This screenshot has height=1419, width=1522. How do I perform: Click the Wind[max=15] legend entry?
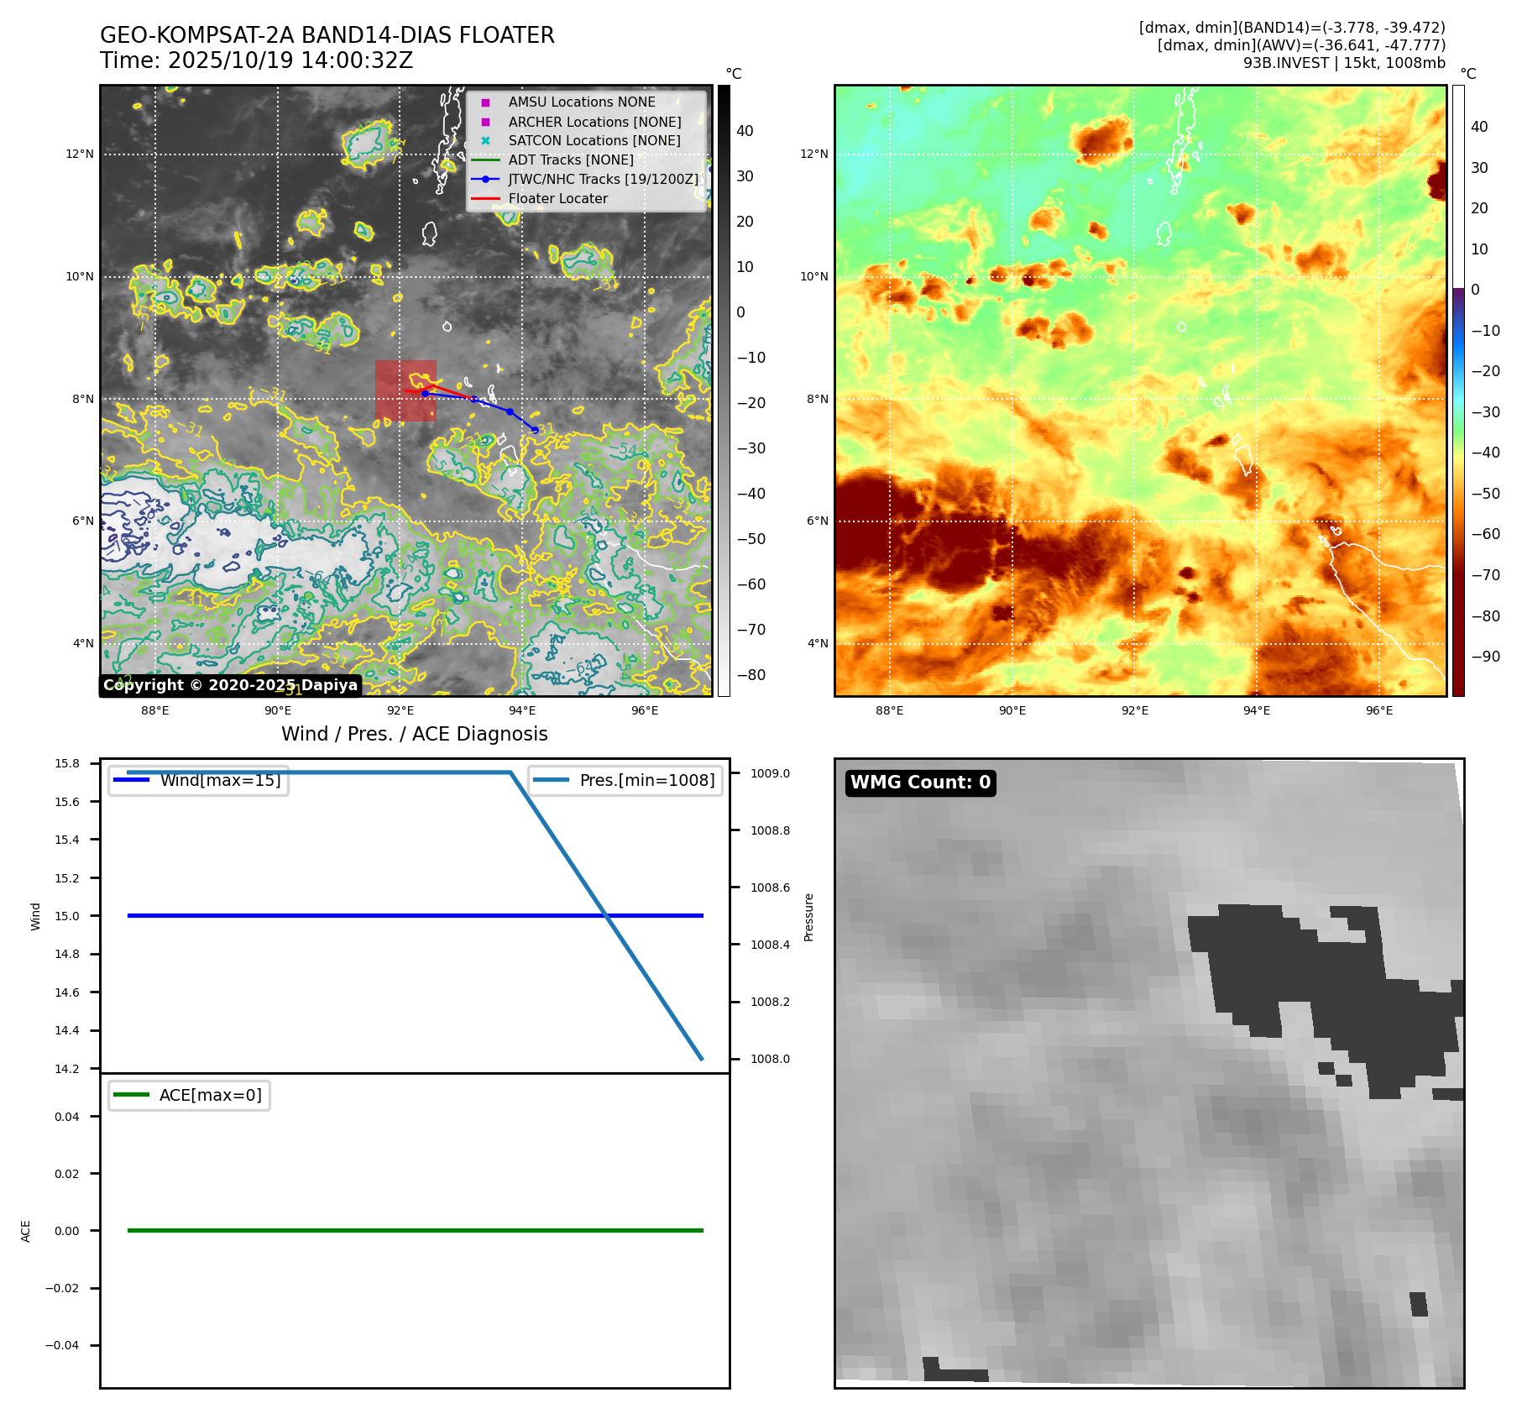pos(199,780)
